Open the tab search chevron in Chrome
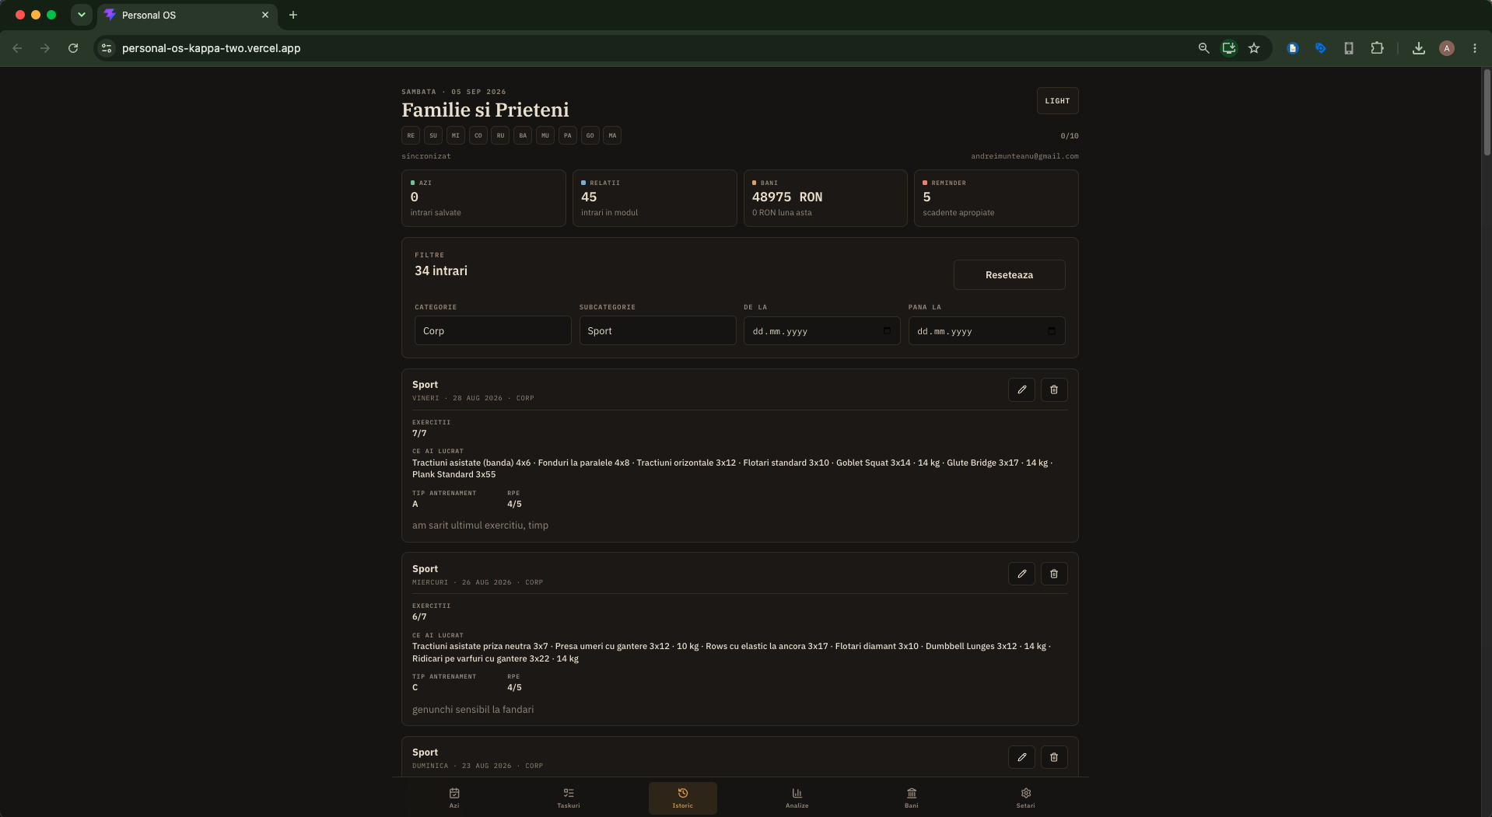The height and width of the screenshot is (817, 1492). 82,15
